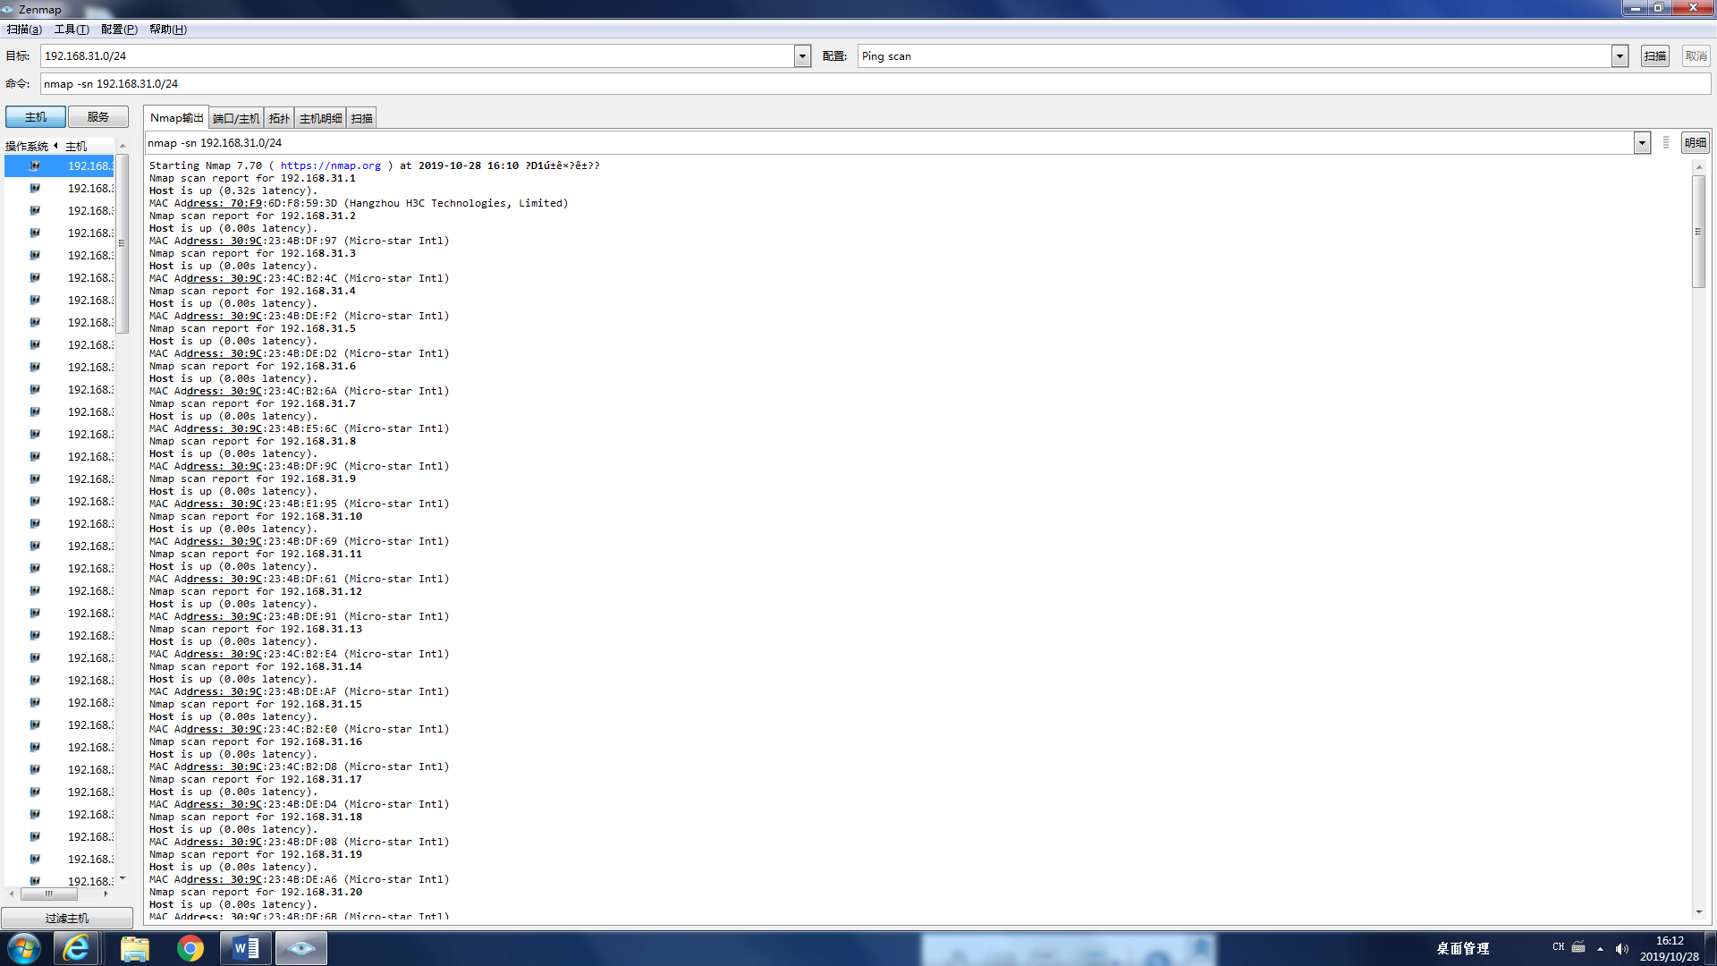Open Internet Explorer from taskbar

pyautogui.click(x=77, y=948)
